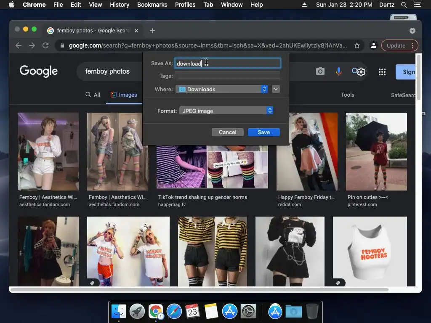The width and height of the screenshot is (431, 323).
Task: Open the Trash in the Dock
Action: (312, 312)
